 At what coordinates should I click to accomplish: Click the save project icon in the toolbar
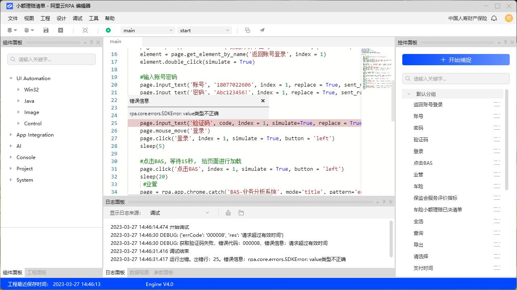tap(46, 30)
